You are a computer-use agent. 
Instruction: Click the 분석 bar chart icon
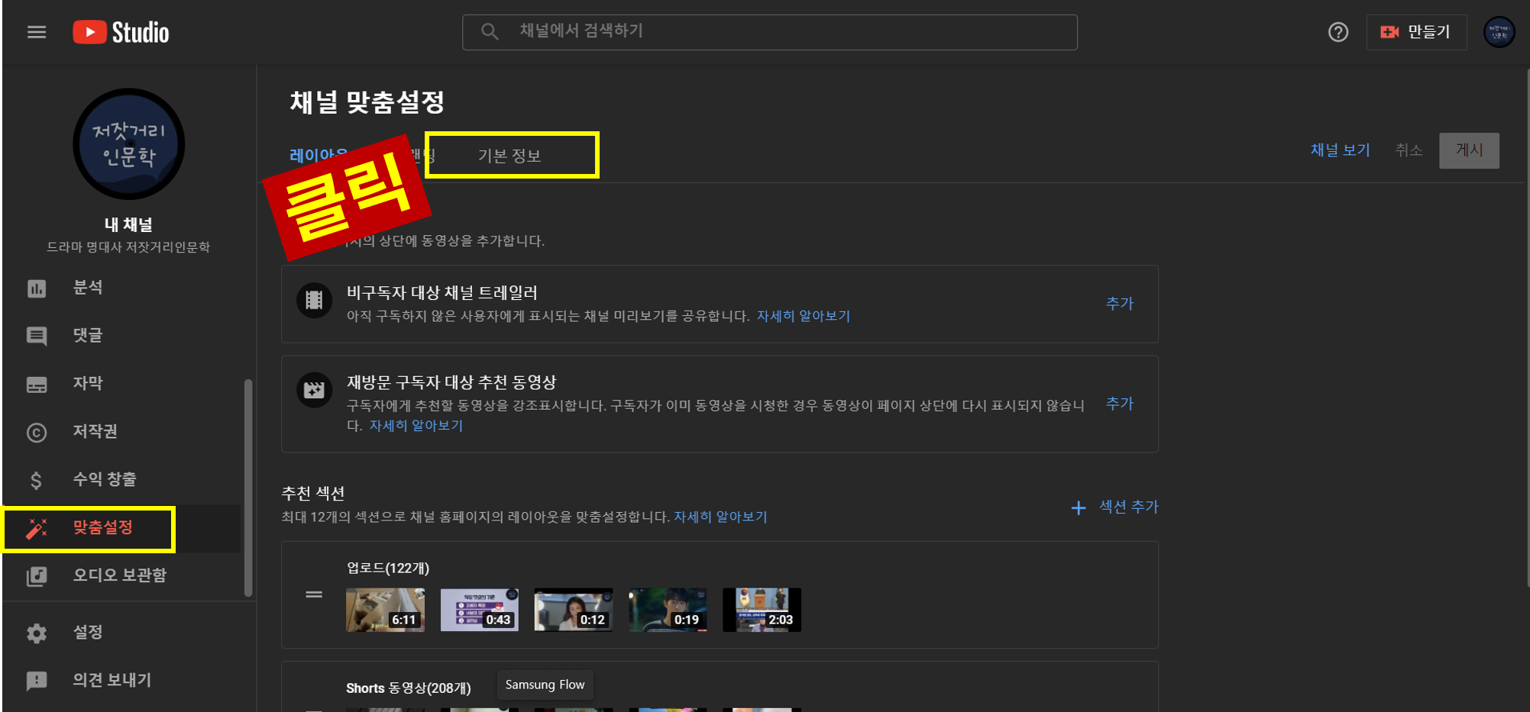(x=37, y=288)
